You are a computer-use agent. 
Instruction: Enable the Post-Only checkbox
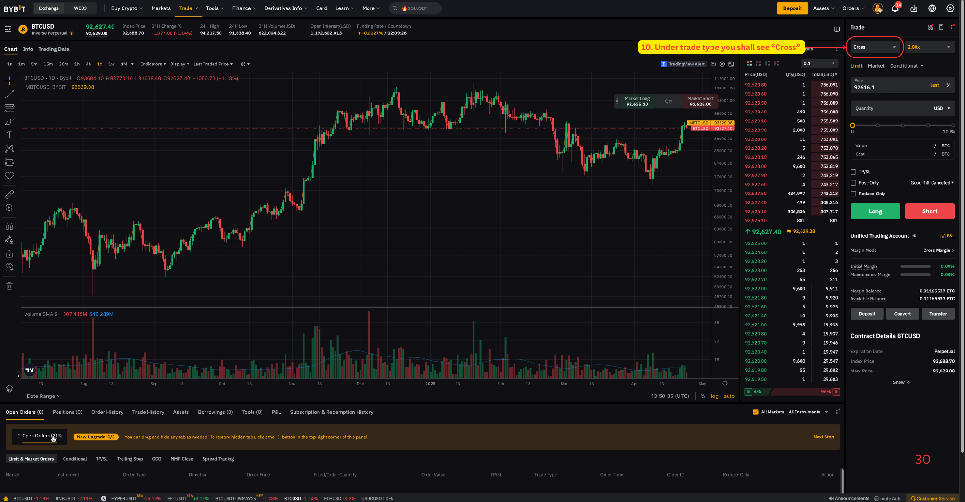click(x=853, y=183)
